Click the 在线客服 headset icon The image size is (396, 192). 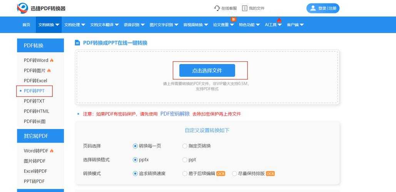[217, 8]
